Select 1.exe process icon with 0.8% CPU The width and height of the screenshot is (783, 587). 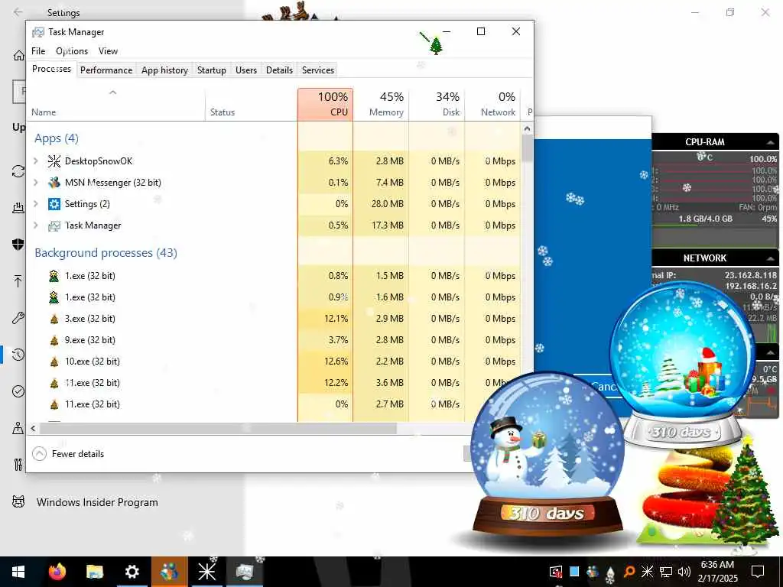(x=54, y=275)
